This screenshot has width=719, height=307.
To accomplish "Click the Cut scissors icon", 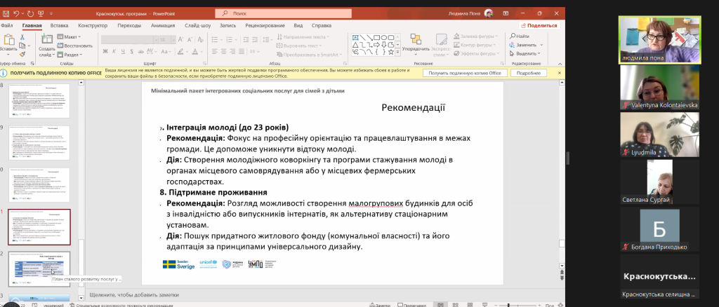I will click(x=22, y=36).
